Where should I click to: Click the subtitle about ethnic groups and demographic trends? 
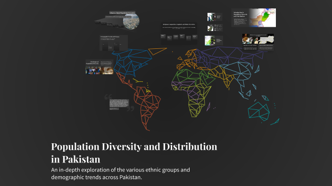[x=120, y=174]
